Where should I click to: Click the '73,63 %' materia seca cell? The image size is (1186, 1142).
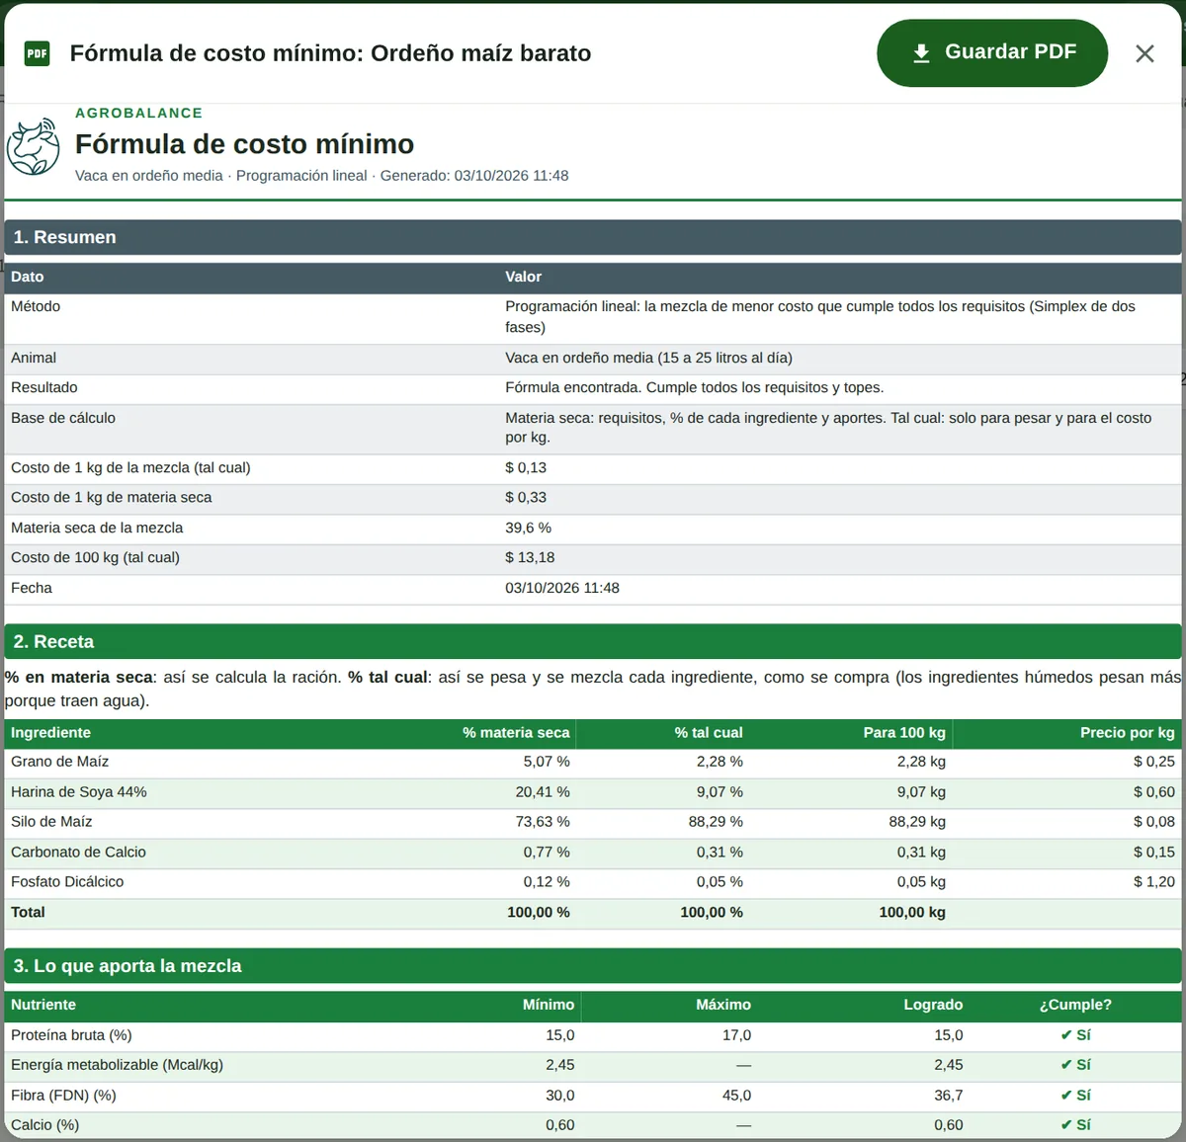[x=543, y=821]
